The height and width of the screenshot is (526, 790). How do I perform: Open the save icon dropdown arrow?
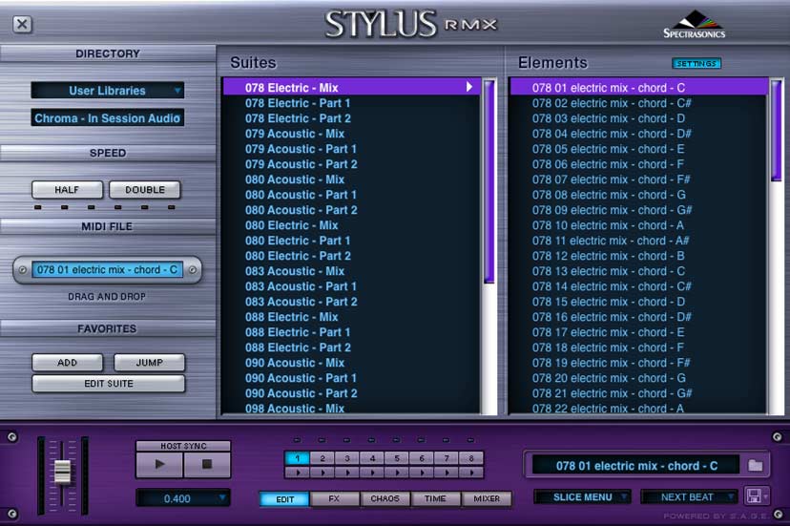point(766,496)
